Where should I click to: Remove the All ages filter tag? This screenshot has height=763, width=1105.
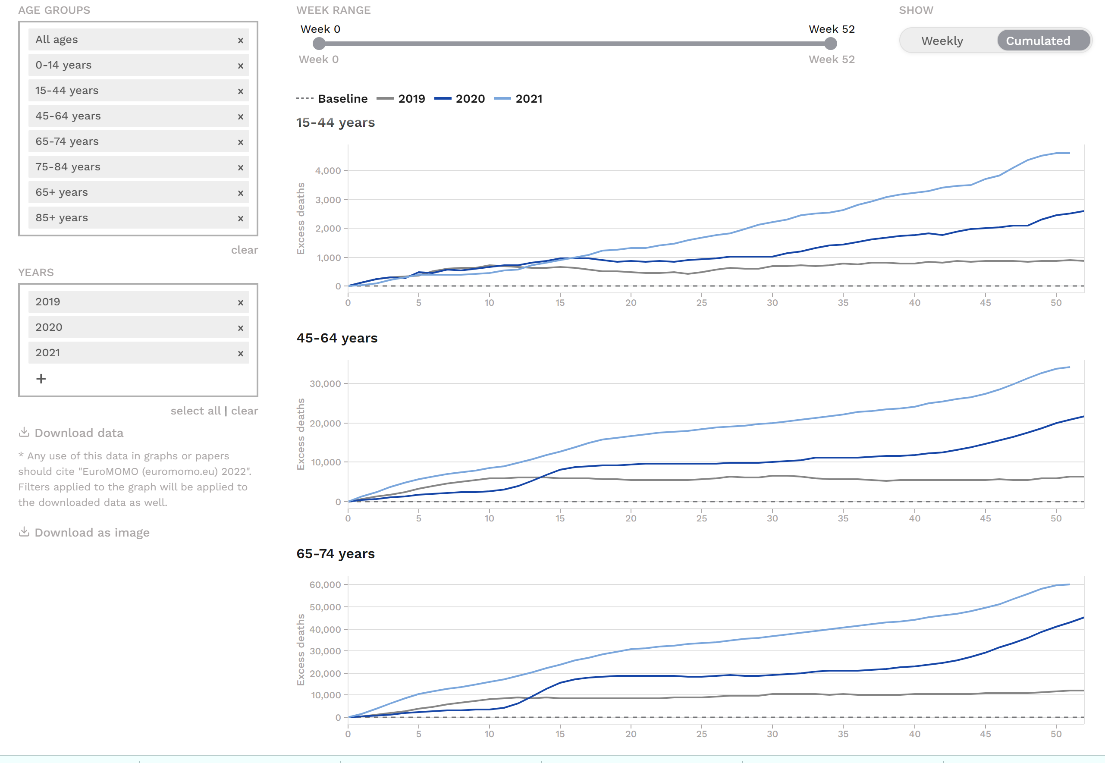240,40
